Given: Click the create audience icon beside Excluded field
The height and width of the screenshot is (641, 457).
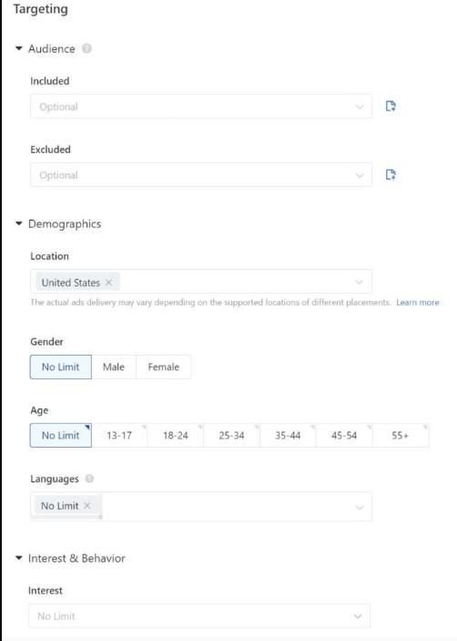Looking at the screenshot, I should (391, 175).
